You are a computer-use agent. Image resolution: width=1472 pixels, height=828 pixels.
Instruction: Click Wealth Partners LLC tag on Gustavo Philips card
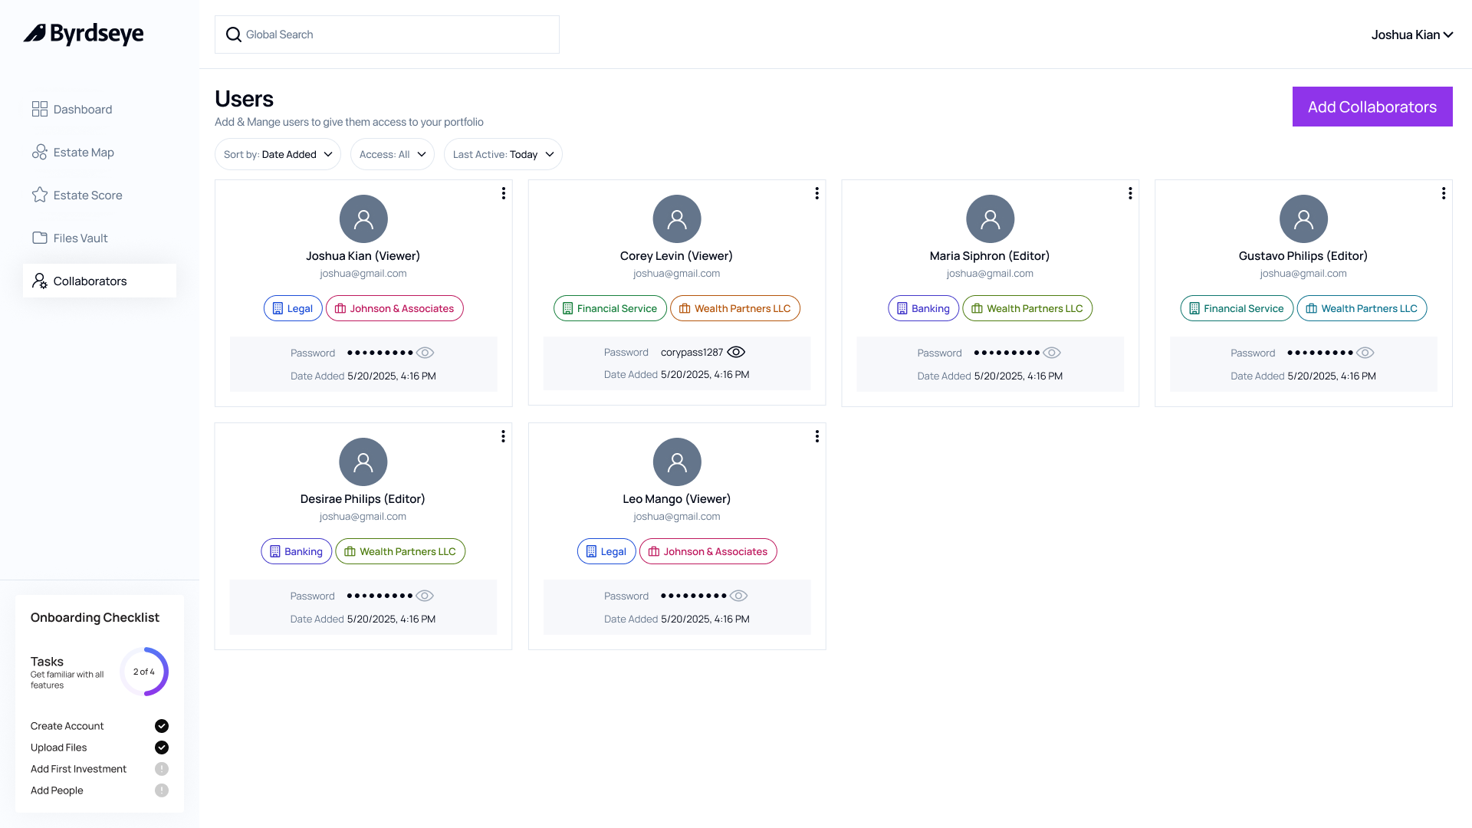(1362, 308)
